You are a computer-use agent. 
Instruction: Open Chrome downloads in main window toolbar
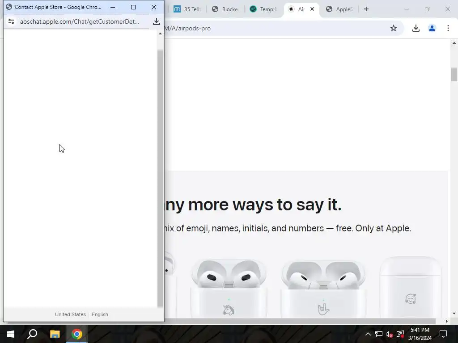[416, 28]
